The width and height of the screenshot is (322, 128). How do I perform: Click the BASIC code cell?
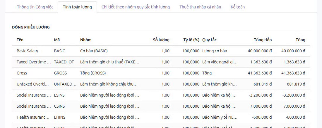point(59,51)
